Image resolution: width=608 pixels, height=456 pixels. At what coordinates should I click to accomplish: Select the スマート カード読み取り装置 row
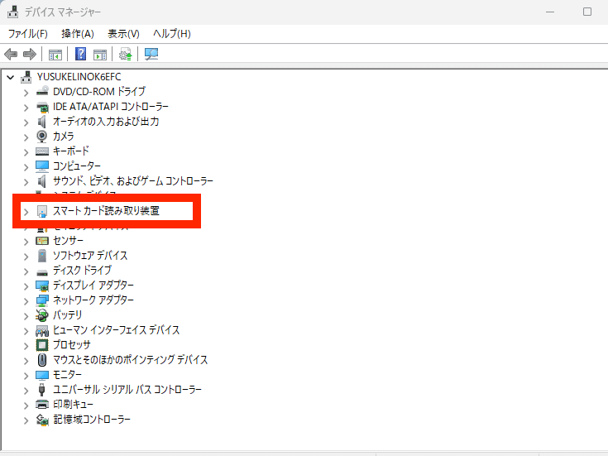pyautogui.click(x=106, y=211)
